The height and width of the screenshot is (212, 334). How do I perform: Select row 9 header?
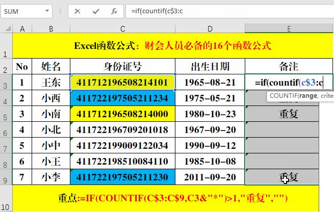[6, 177]
